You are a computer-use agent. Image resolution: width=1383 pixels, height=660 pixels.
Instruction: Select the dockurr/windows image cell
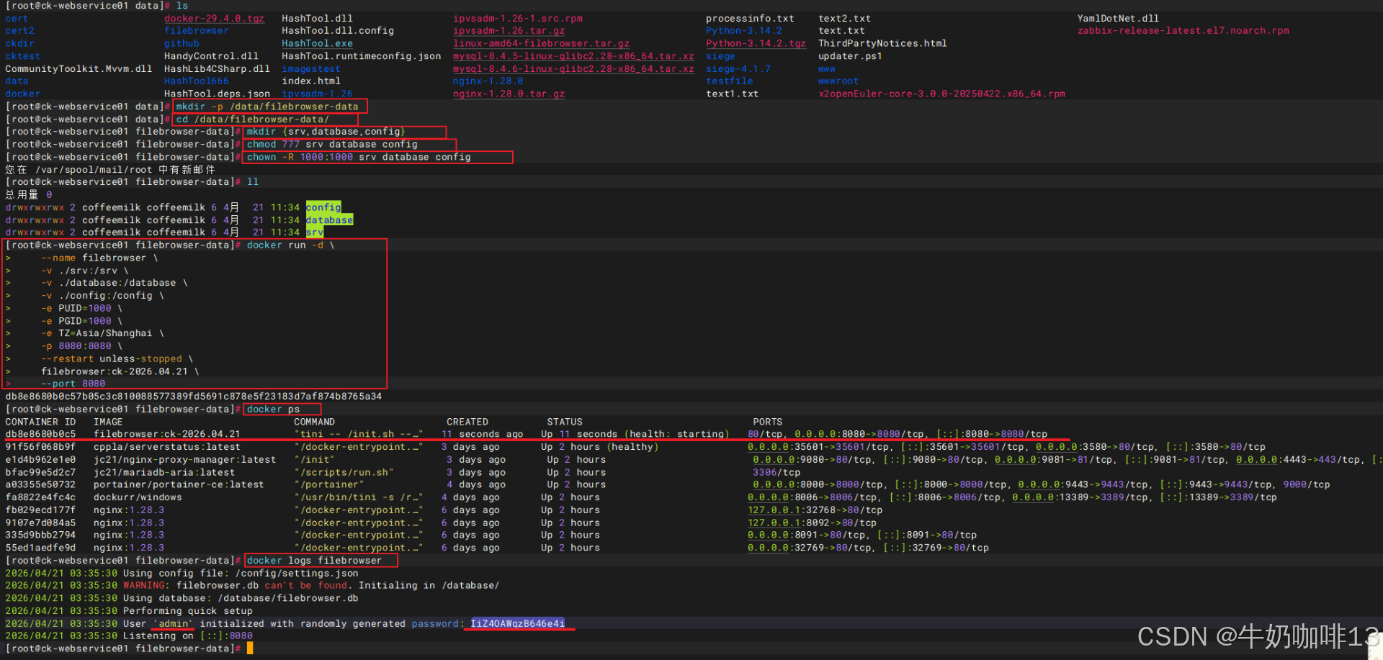click(138, 497)
